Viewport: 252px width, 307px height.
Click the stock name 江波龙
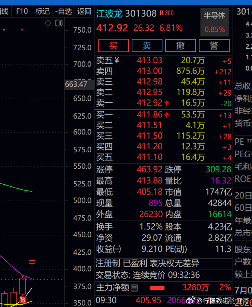(x=110, y=14)
